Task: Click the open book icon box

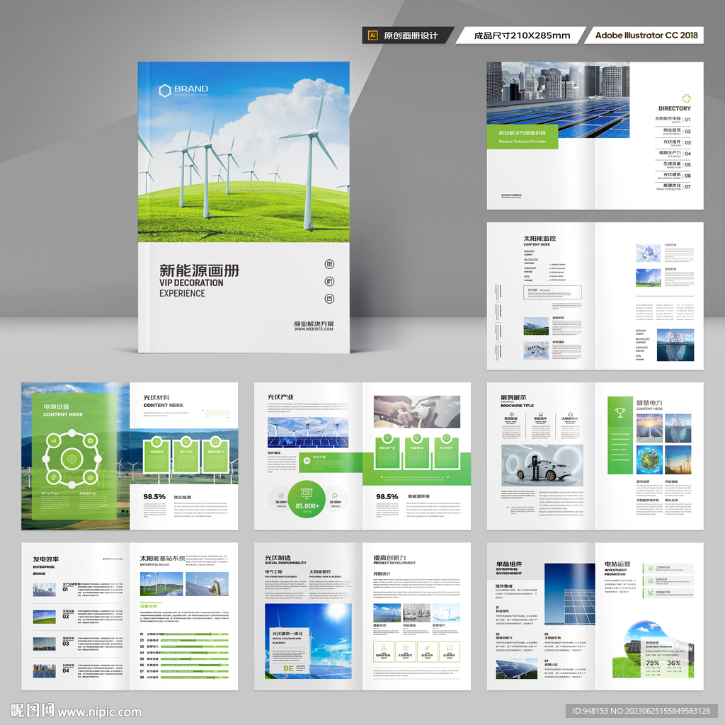Action: 450,651
